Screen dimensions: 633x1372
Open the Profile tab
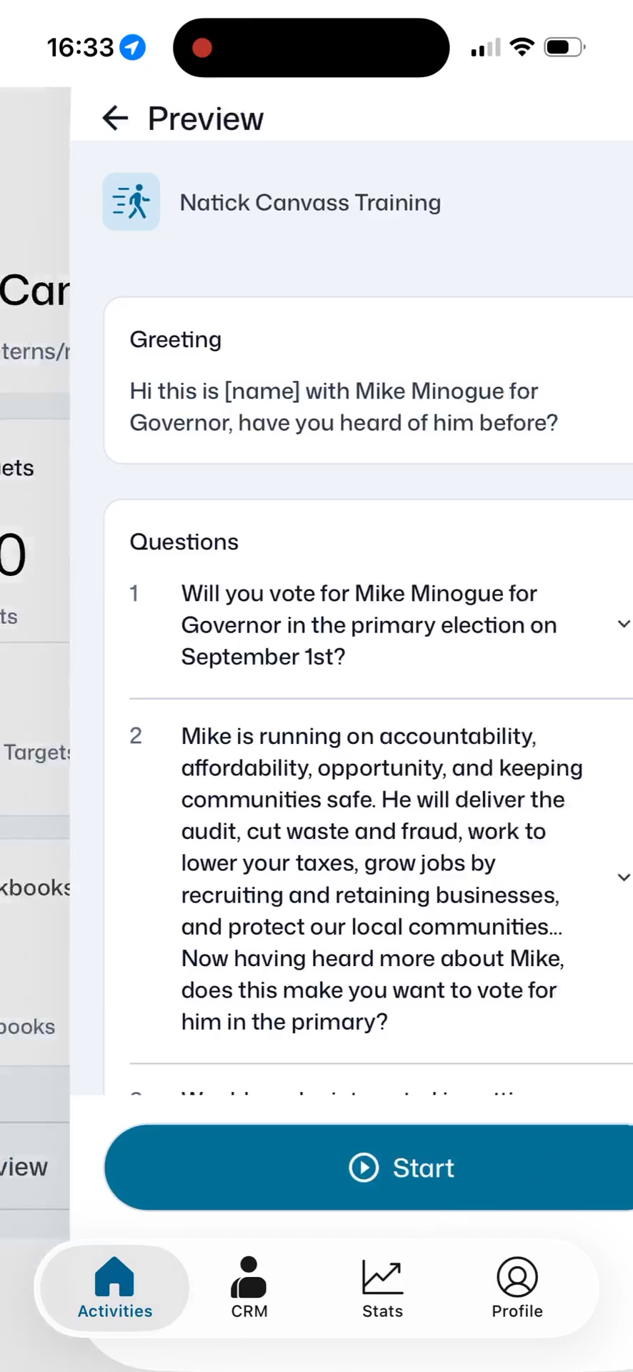517,1288
